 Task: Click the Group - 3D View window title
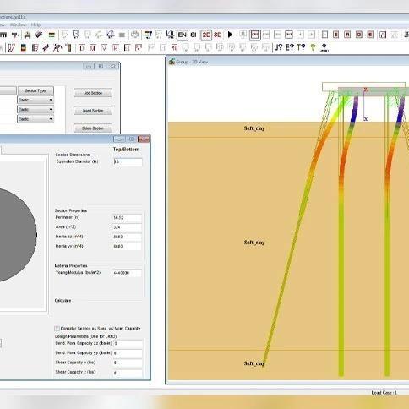[x=192, y=62]
